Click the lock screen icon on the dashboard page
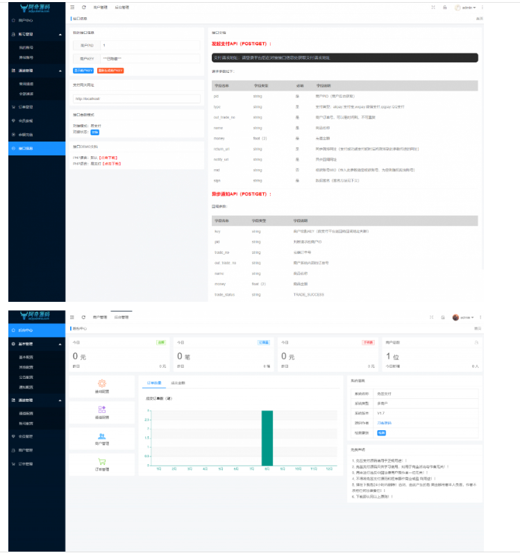The width and height of the screenshot is (520, 553). (x=444, y=317)
